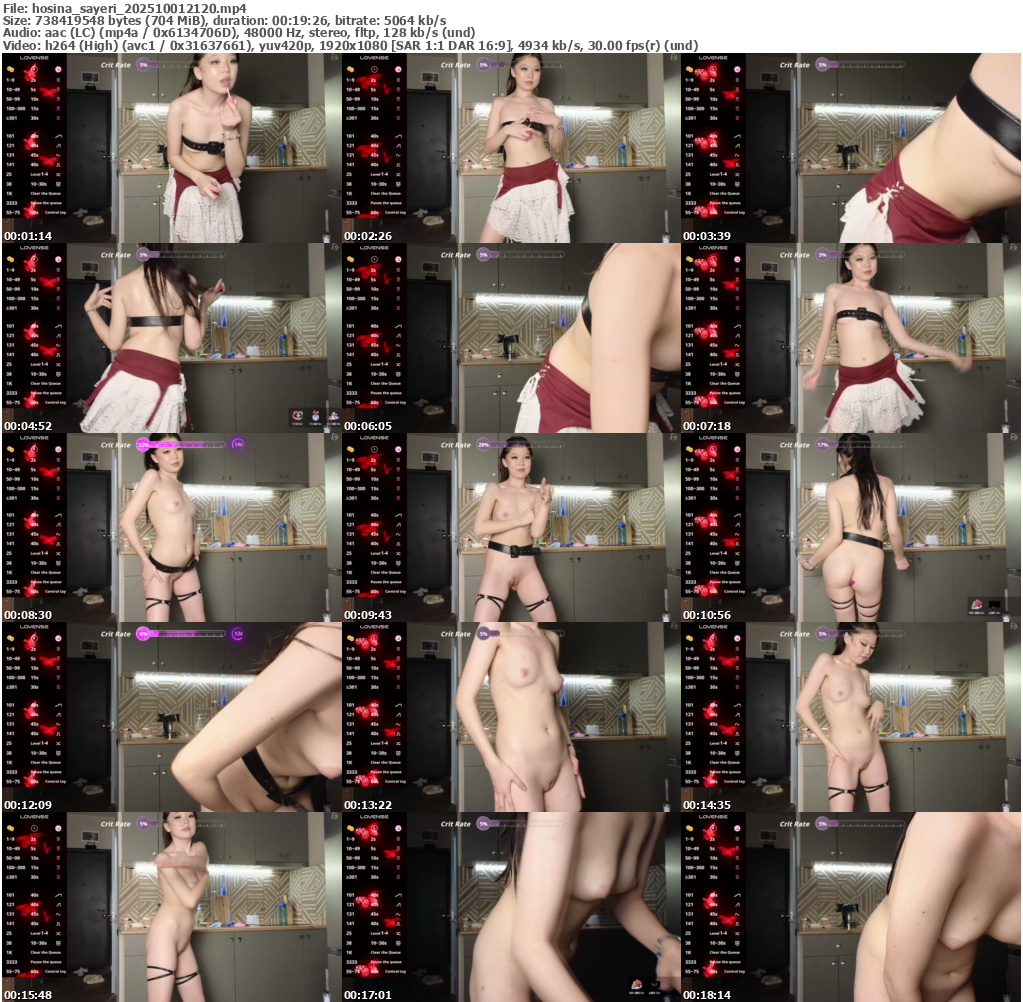Click the pink circle icon in first frame panel
Image resolution: width=1023 pixels, height=1002 pixels.
58,70
